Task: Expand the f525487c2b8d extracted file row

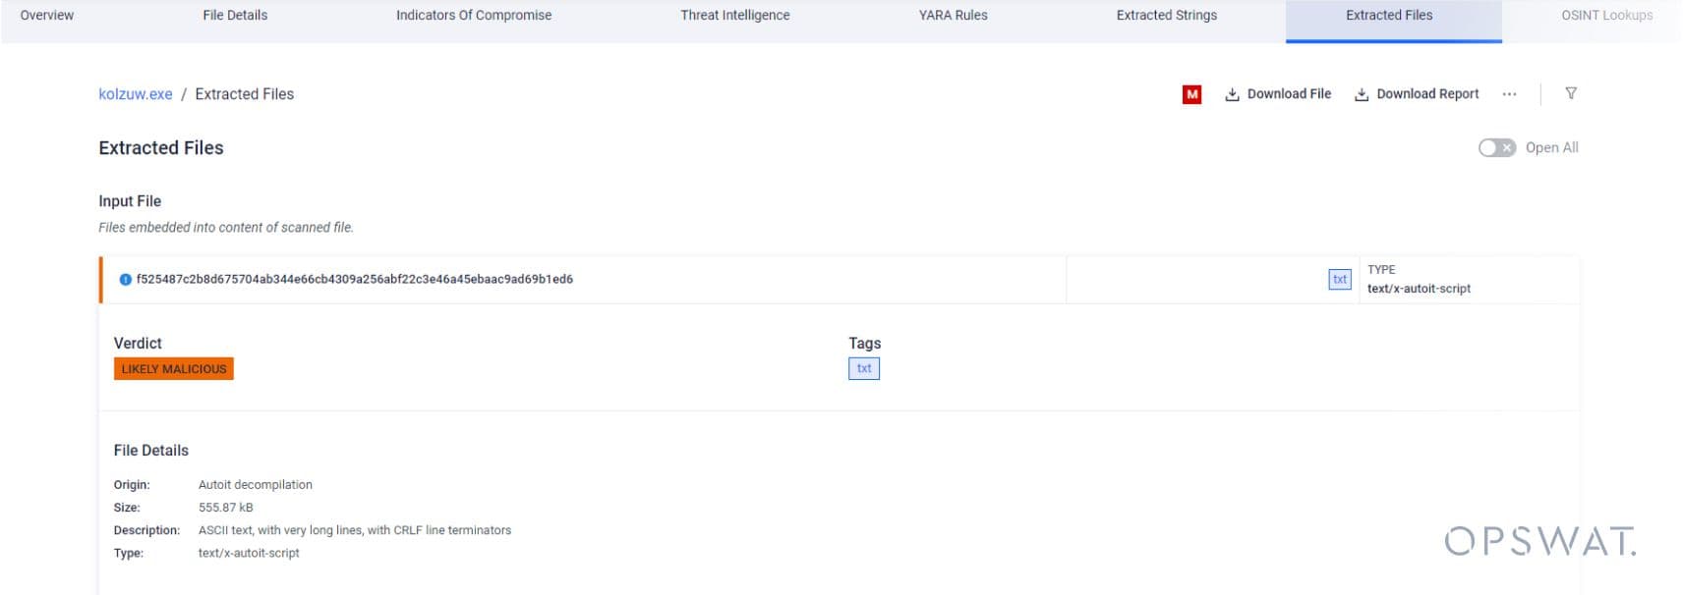Action: [x=582, y=280]
